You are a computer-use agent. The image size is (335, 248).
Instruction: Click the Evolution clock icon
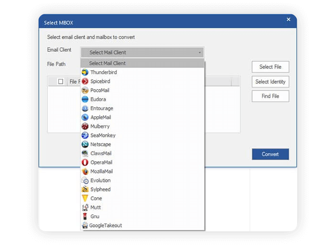[85, 180]
